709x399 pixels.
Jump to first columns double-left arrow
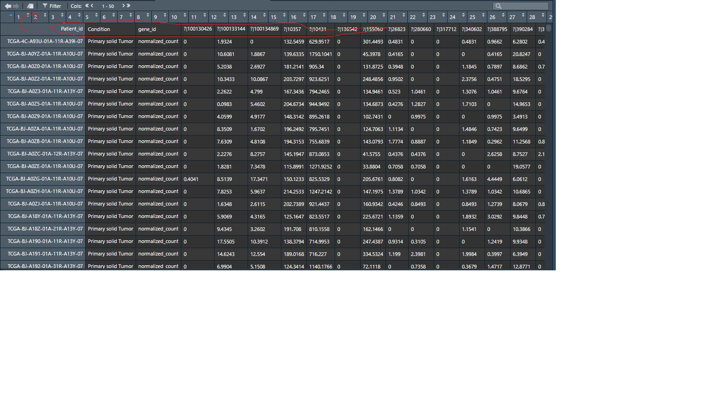pyautogui.click(x=87, y=6)
